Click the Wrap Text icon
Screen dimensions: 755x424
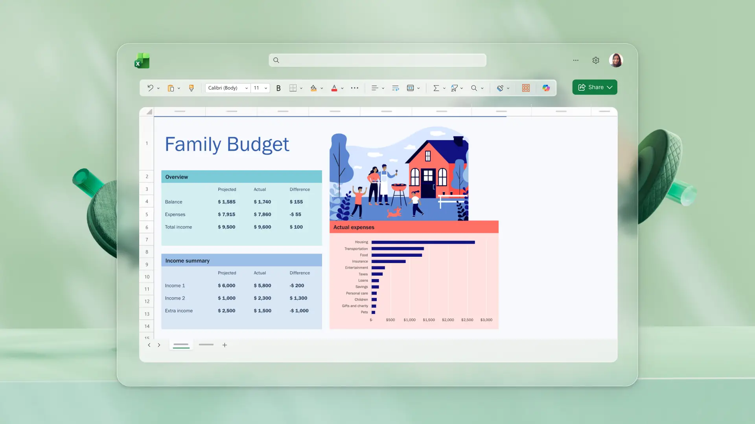point(395,88)
